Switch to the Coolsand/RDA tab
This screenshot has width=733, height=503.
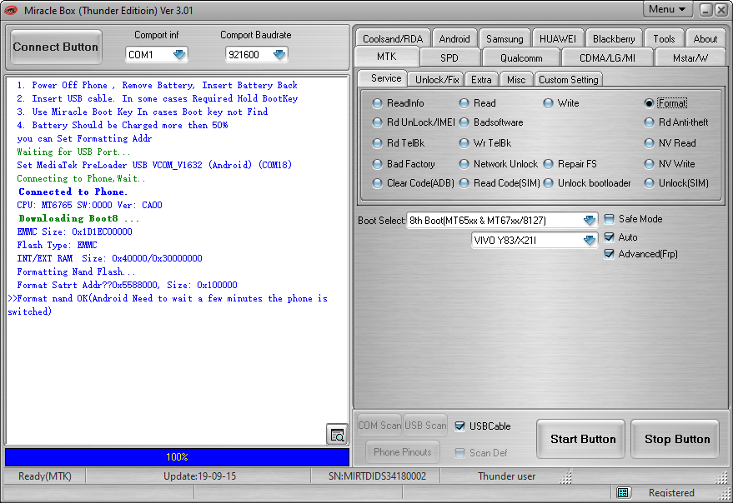click(x=393, y=39)
